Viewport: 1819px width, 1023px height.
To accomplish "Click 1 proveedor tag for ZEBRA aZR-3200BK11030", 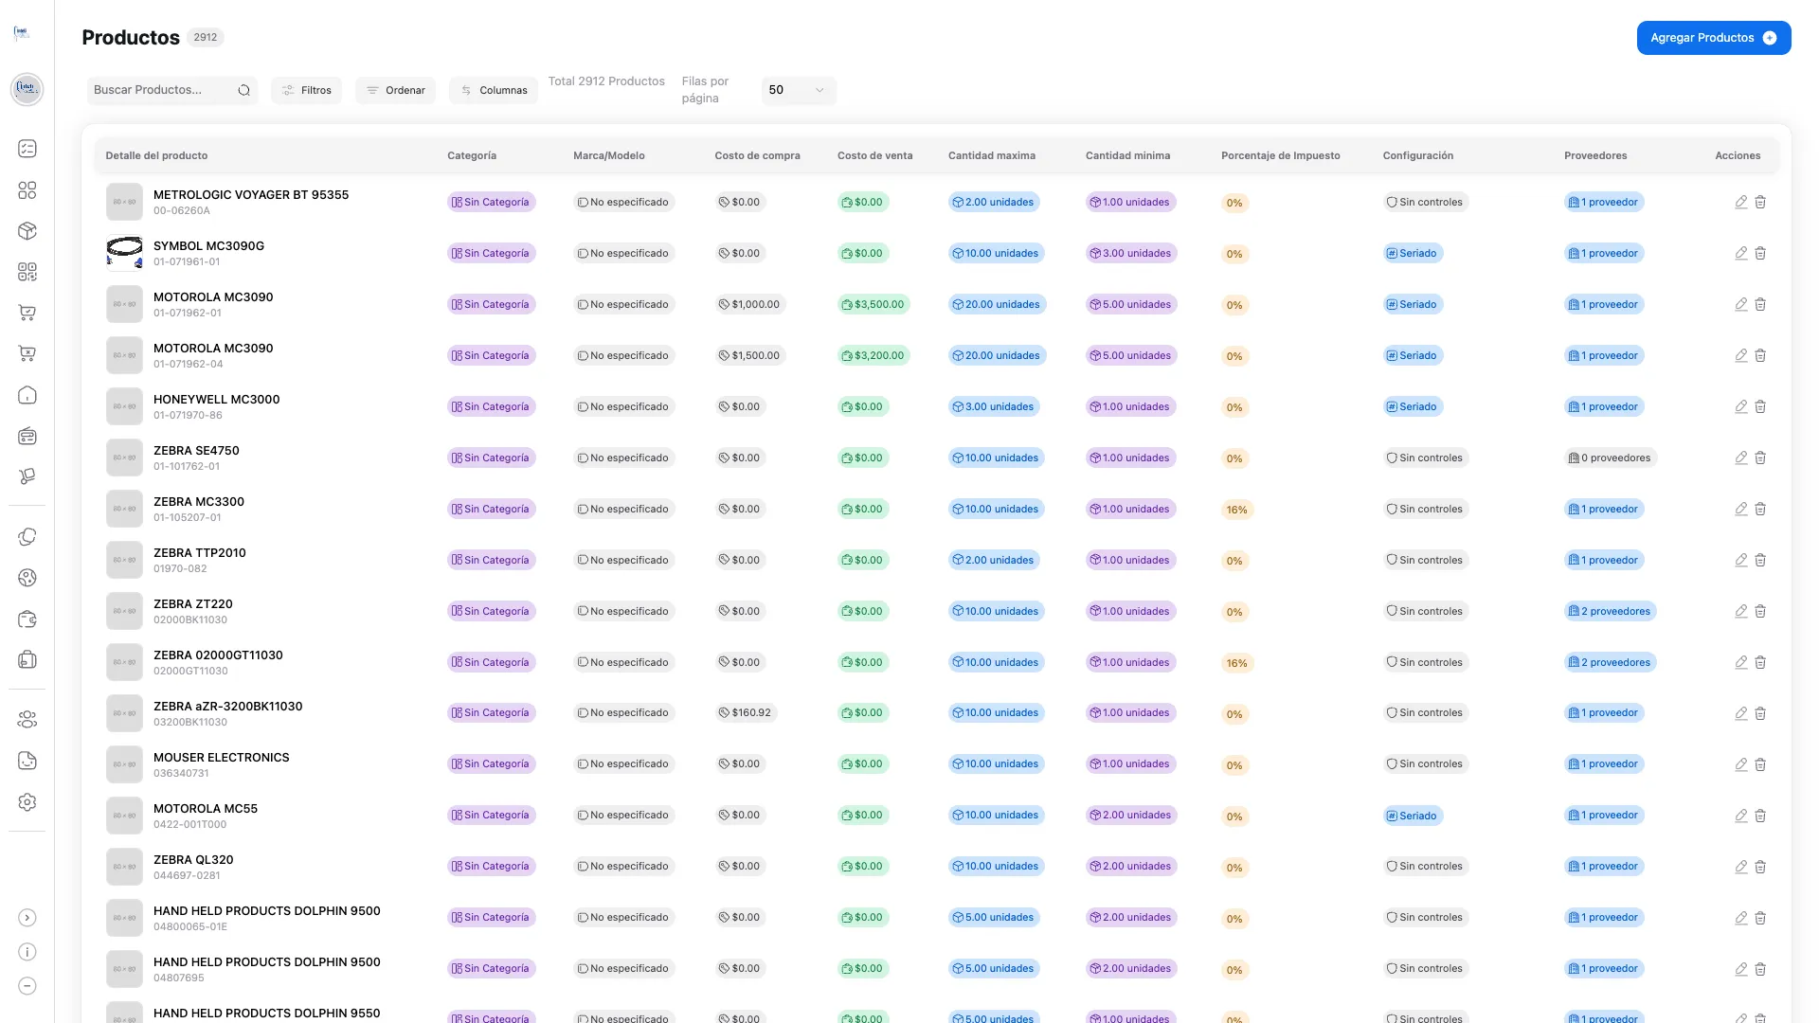I will coord(1603,712).
